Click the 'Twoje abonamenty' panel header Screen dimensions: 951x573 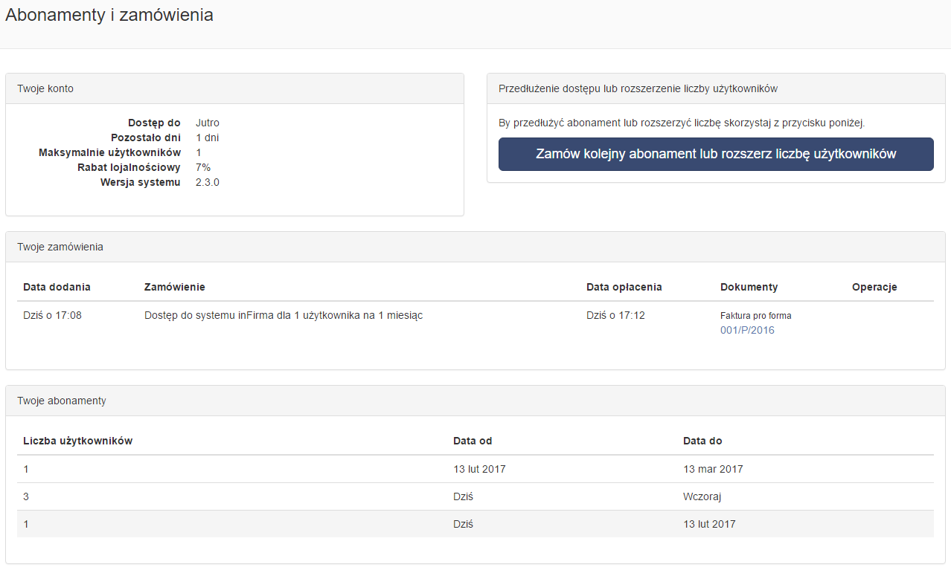tap(475, 401)
